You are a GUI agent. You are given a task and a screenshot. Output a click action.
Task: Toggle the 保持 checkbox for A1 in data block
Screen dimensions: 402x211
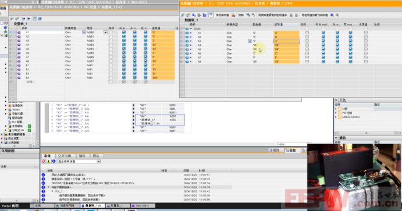click(307, 33)
